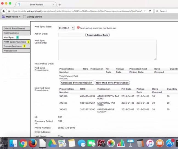The width and height of the screenshot is (178, 149).
Task: Open iBooks from the dock
Action: (x=160, y=143)
